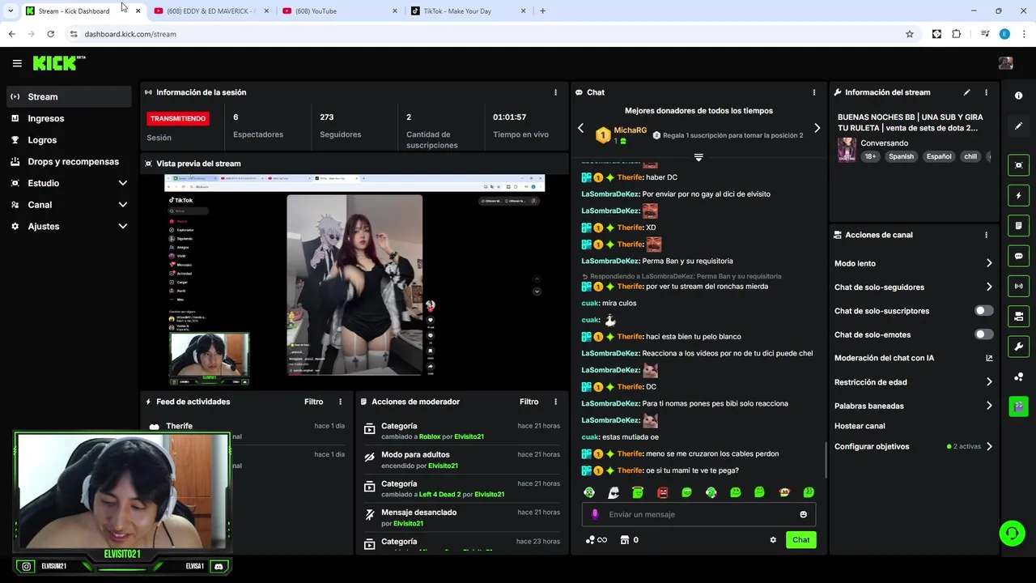
Task: Show next top donor with right arrow
Action: (817, 128)
